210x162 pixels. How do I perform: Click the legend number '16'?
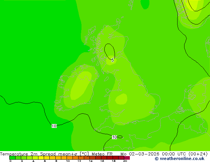click(x=102, y=161)
